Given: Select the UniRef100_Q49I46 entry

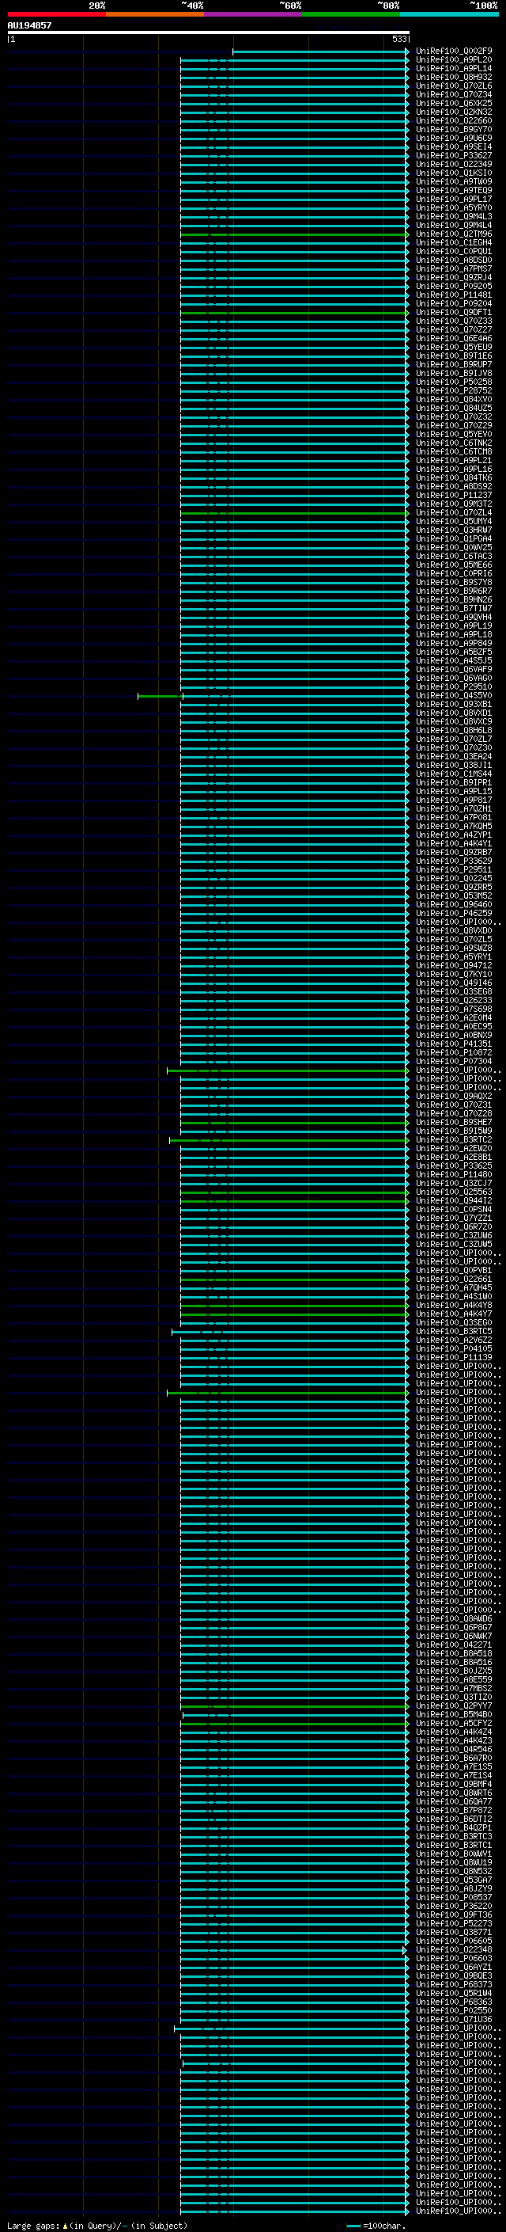Looking at the screenshot, I should (x=453, y=983).
